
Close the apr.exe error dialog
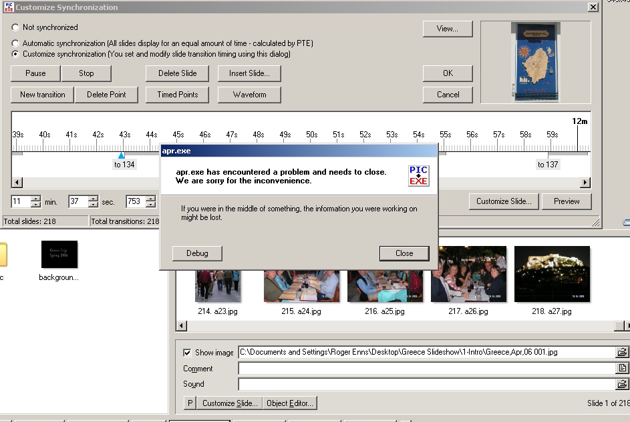(404, 253)
